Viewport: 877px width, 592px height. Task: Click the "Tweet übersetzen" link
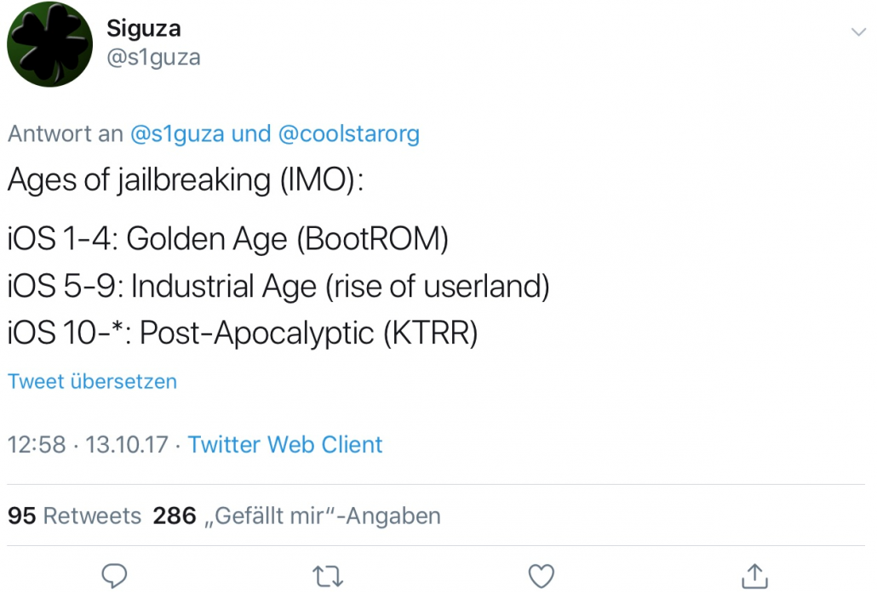pyautogui.click(x=93, y=381)
